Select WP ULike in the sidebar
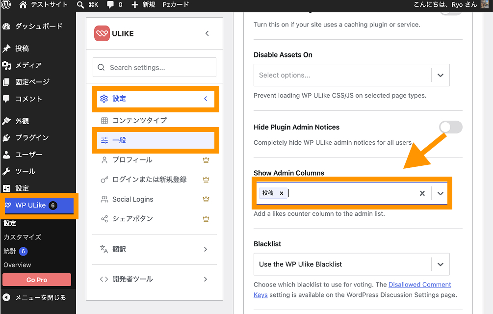Viewport: 493px width, 314px height. [39, 206]
